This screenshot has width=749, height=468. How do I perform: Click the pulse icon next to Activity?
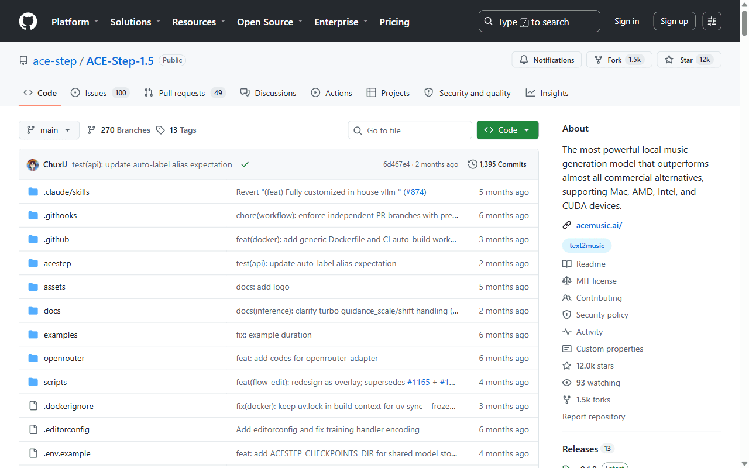tap(566, 332)
